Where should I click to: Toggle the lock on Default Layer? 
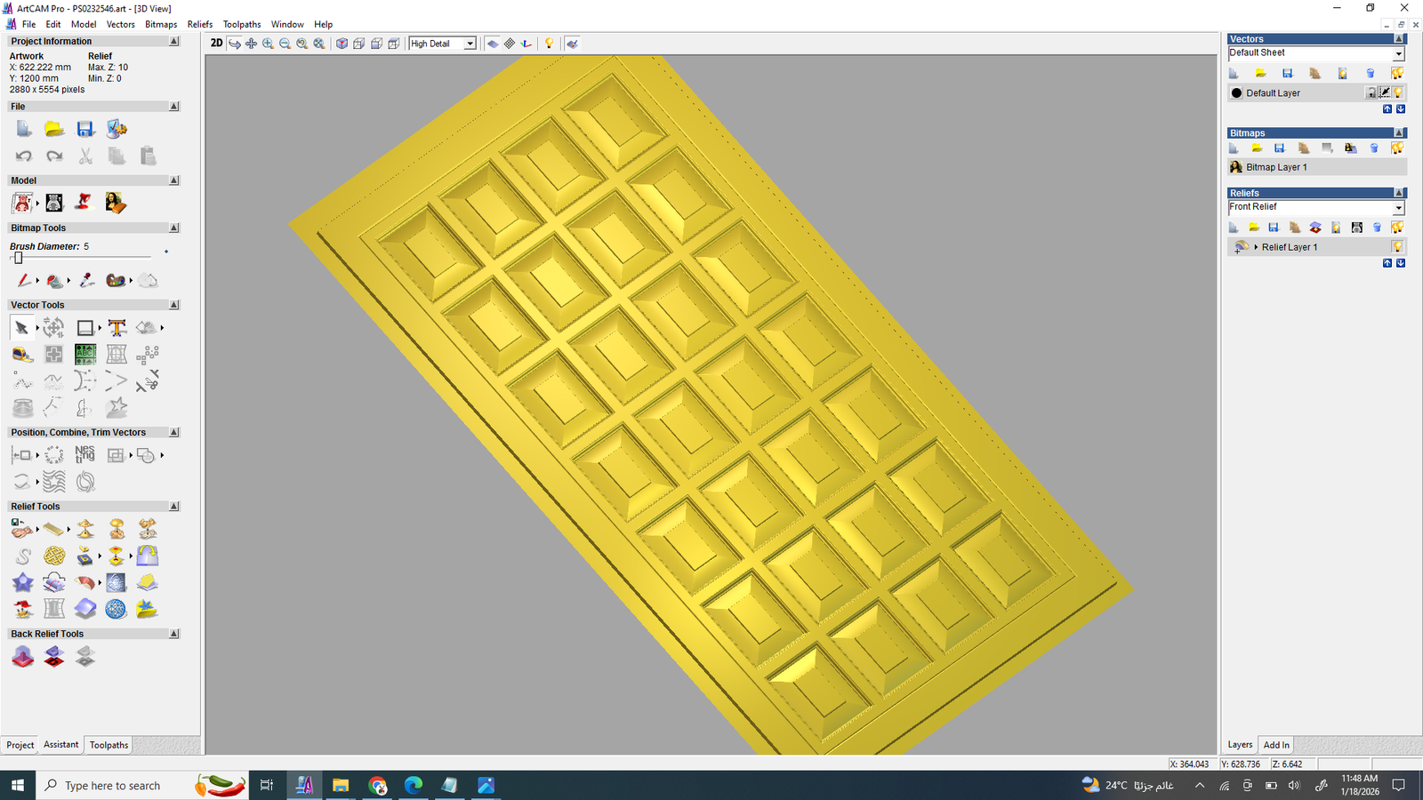point(1371,92)
